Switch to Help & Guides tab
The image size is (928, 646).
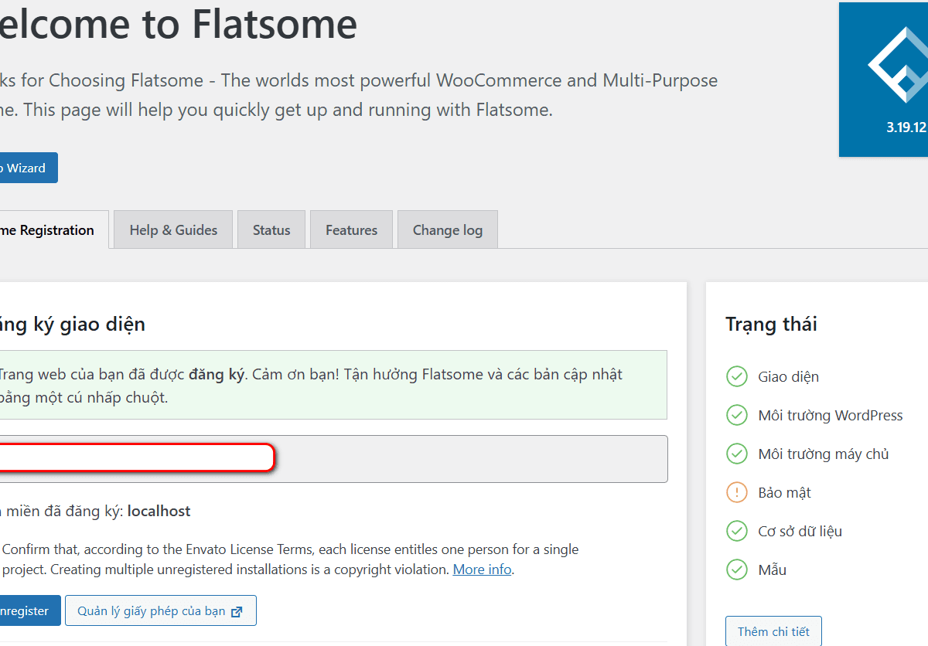point(173,229)
